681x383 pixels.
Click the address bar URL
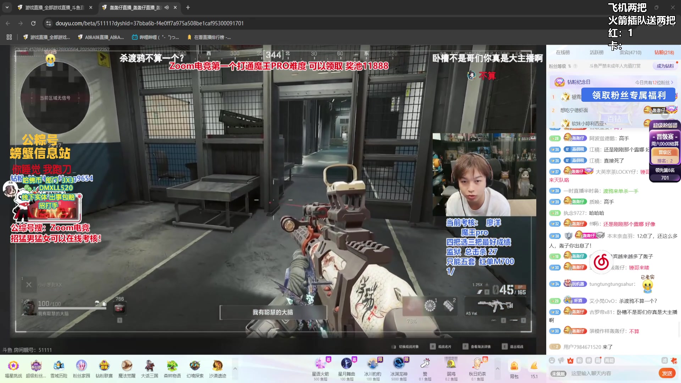coord(150,23)
